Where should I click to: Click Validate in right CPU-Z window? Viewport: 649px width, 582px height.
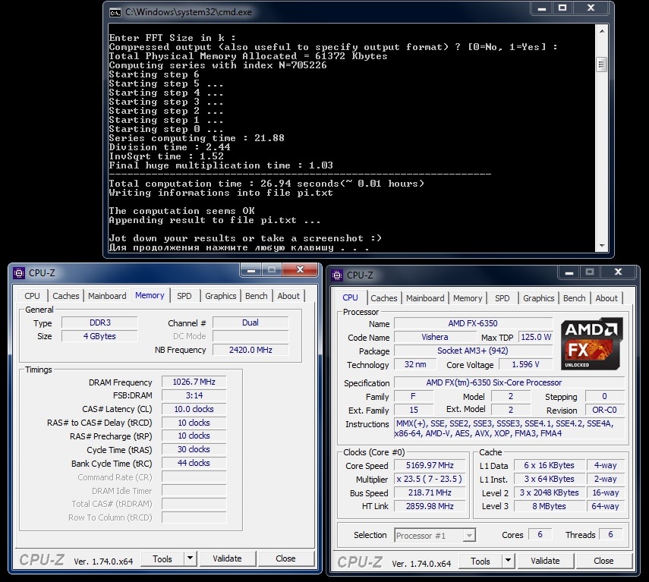[545, 562]
